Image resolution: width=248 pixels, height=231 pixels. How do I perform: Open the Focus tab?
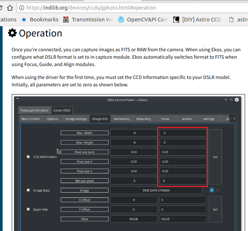[x=165, y=119]
